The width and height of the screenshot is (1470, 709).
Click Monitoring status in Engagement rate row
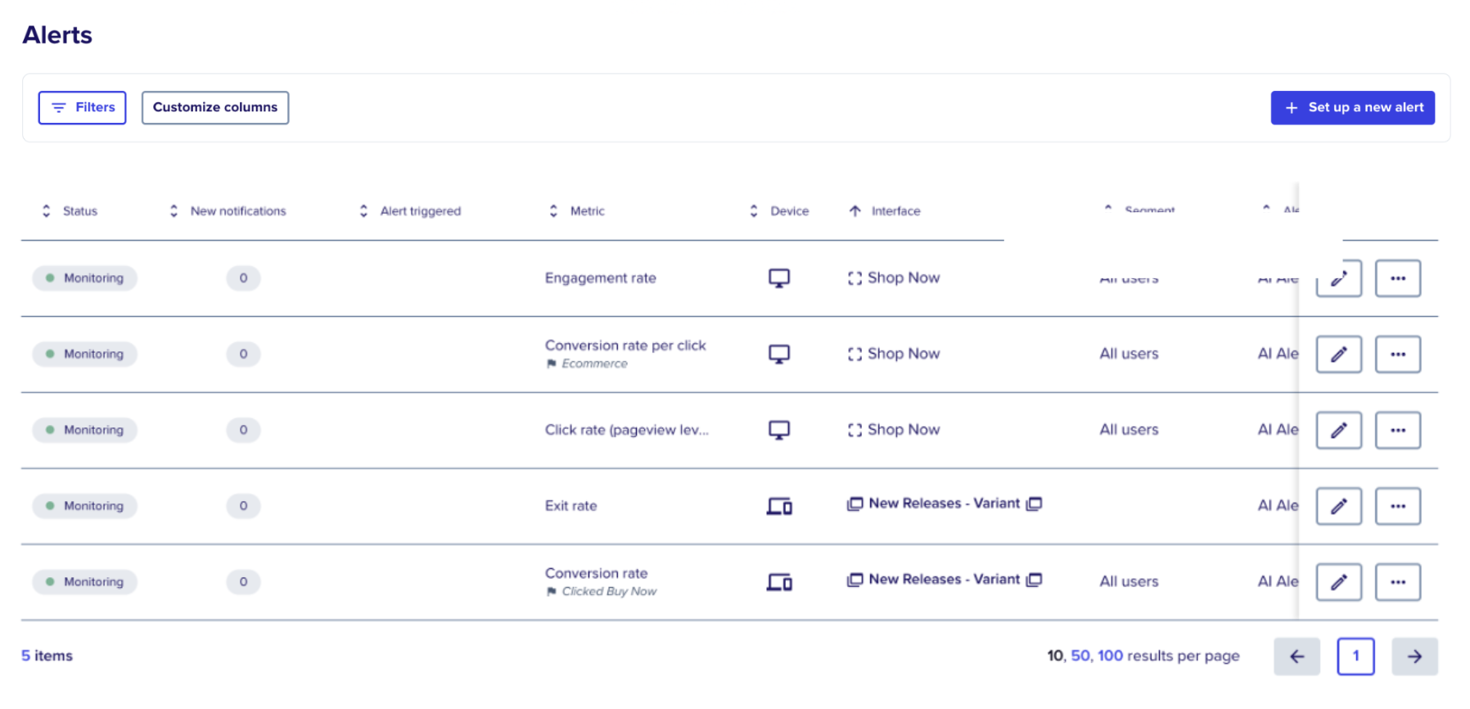(x=84, y=278)
